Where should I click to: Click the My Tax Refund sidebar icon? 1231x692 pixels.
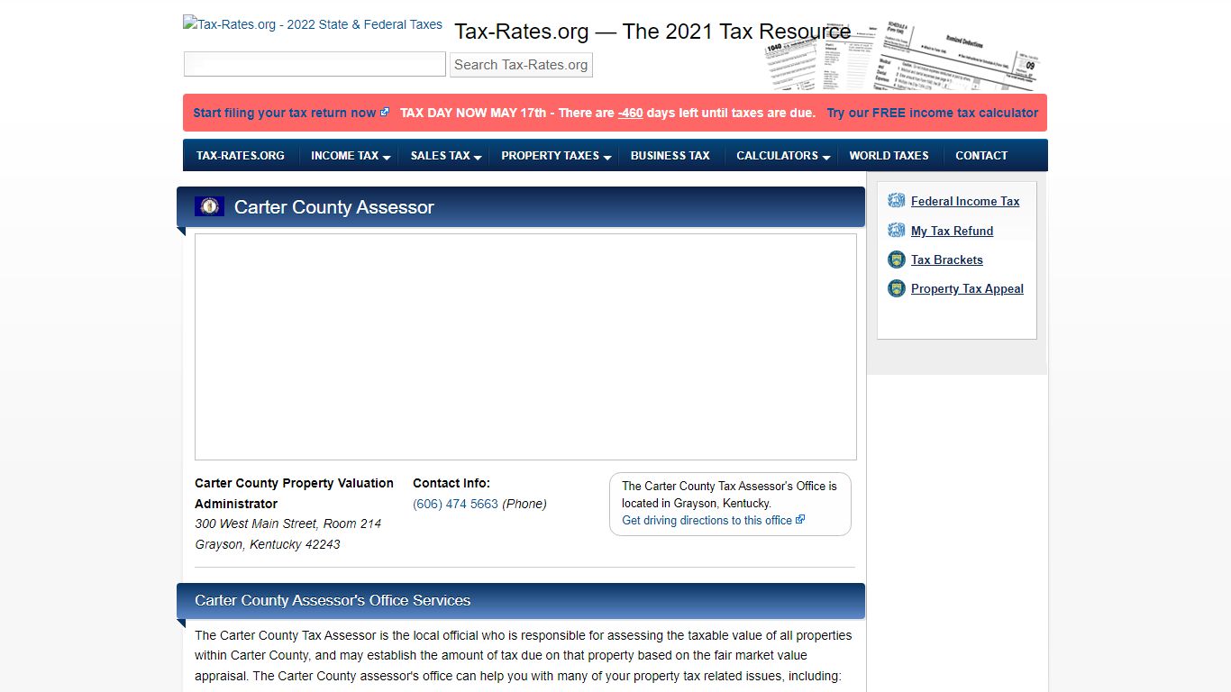[x=896, y=231]
